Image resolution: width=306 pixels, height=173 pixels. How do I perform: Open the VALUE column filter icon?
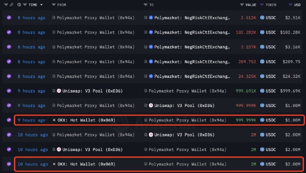pyautogui.click(x=242, y=5)
